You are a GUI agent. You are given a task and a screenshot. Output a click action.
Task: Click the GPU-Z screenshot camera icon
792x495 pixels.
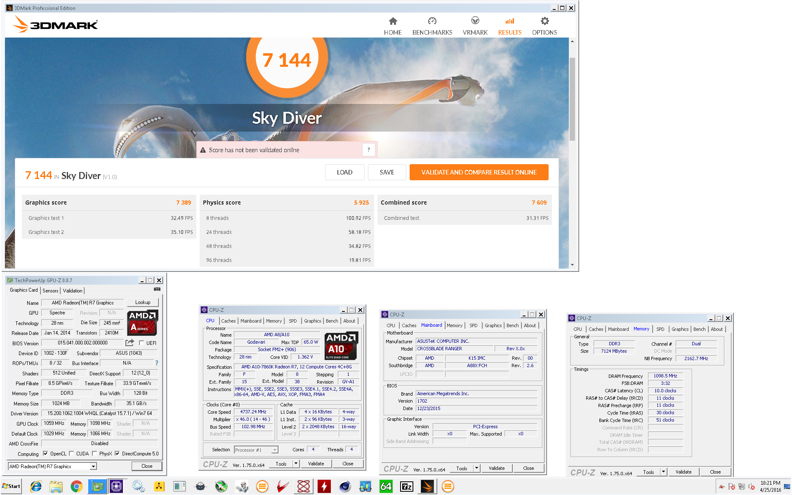click(x=157, y=289)
